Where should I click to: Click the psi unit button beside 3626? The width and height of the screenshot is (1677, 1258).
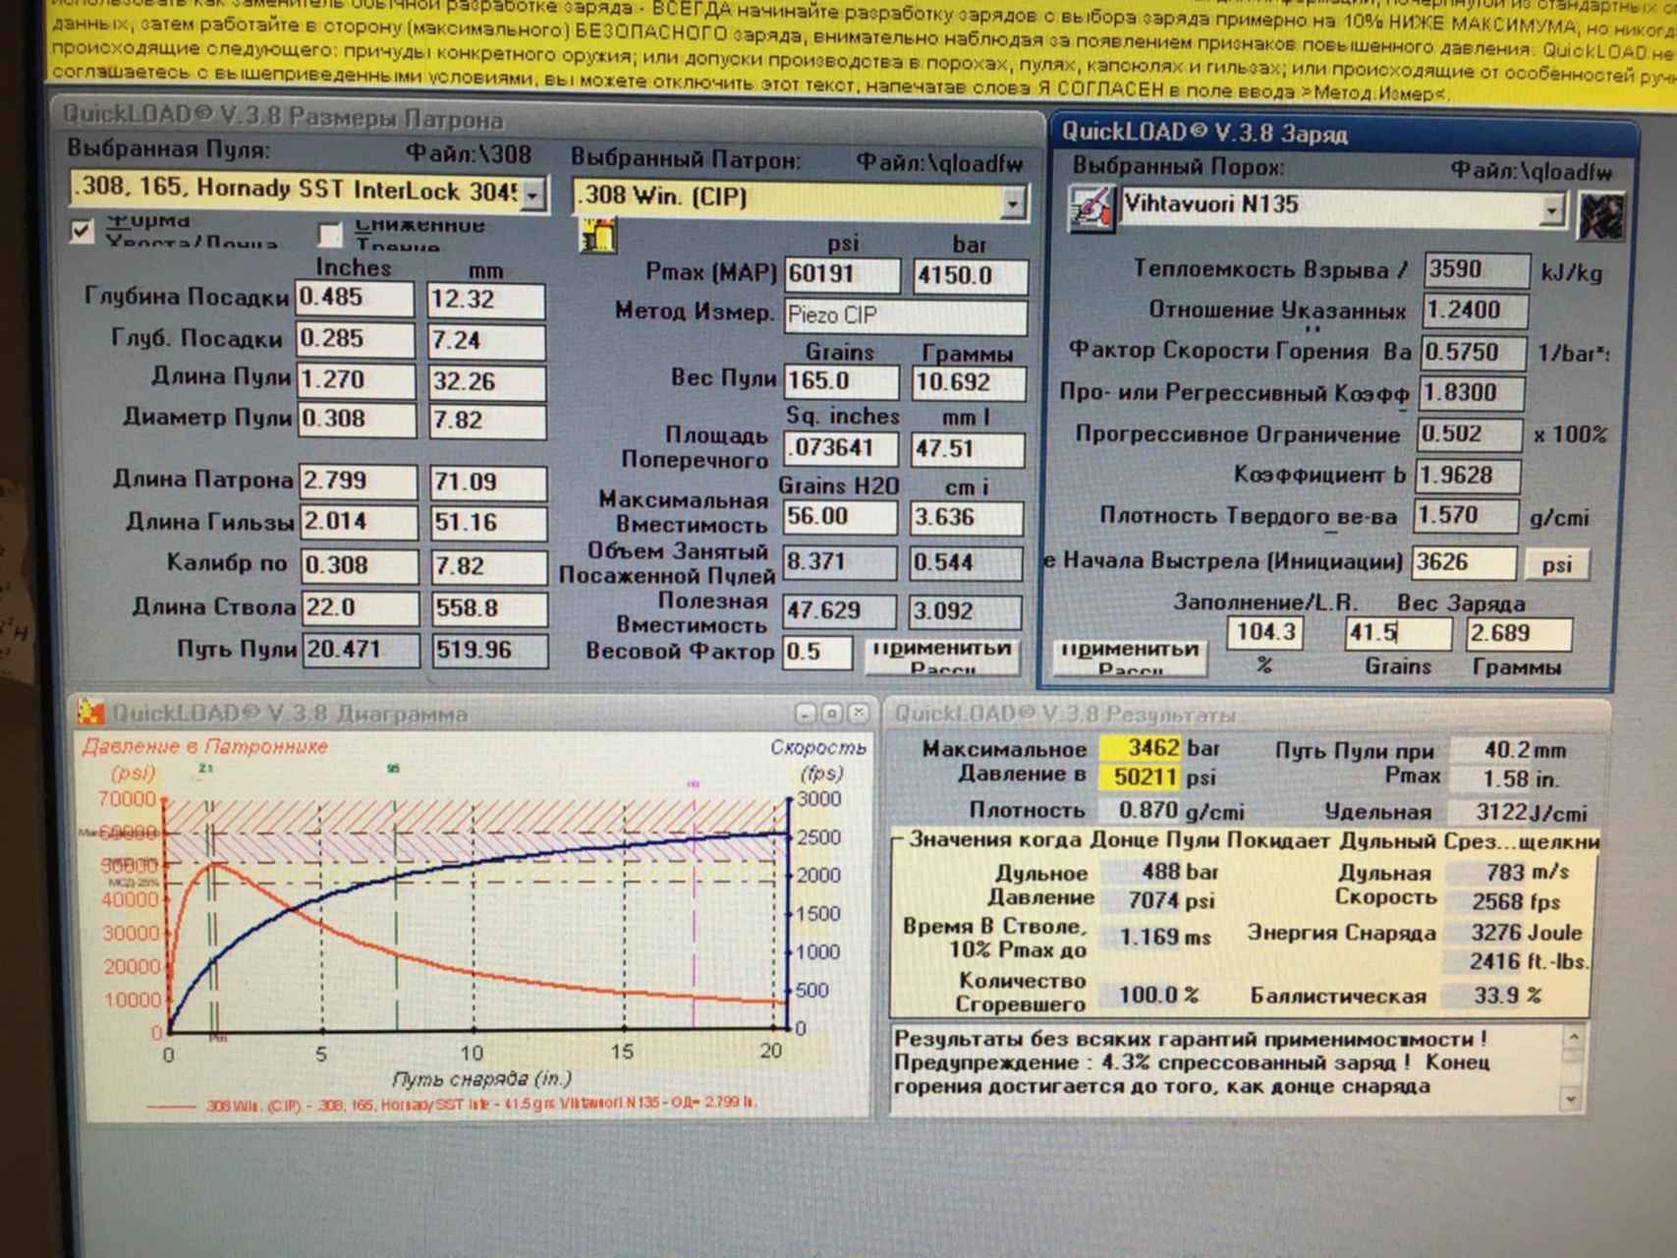(x=1557, y=564)
